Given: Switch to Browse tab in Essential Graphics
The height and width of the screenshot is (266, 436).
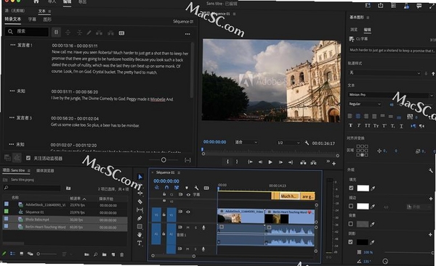Looking at the screenshot, I should tap(353, 30).
